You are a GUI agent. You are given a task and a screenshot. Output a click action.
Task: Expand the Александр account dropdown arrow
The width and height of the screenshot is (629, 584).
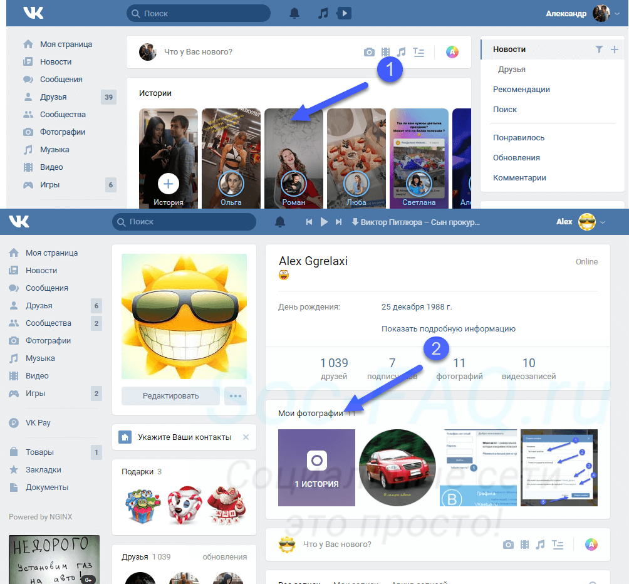(617, 14)
